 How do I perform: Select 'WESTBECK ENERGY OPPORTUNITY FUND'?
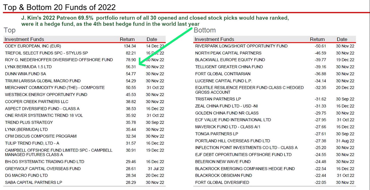click(46, 94)
